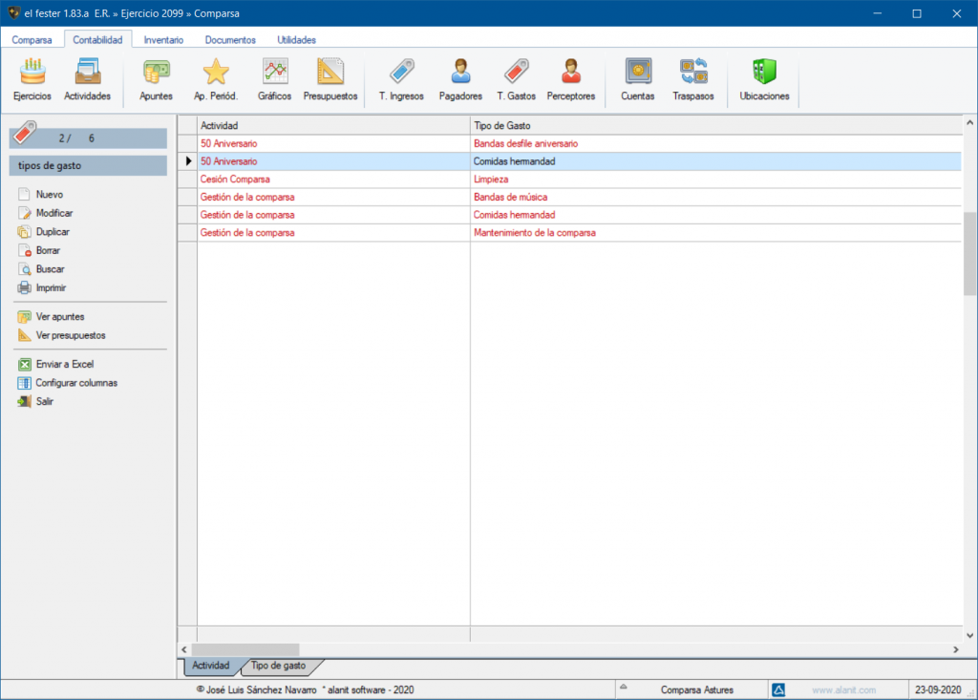Sort by the Actividad column header
978x700 pixels.
point(332,126)
